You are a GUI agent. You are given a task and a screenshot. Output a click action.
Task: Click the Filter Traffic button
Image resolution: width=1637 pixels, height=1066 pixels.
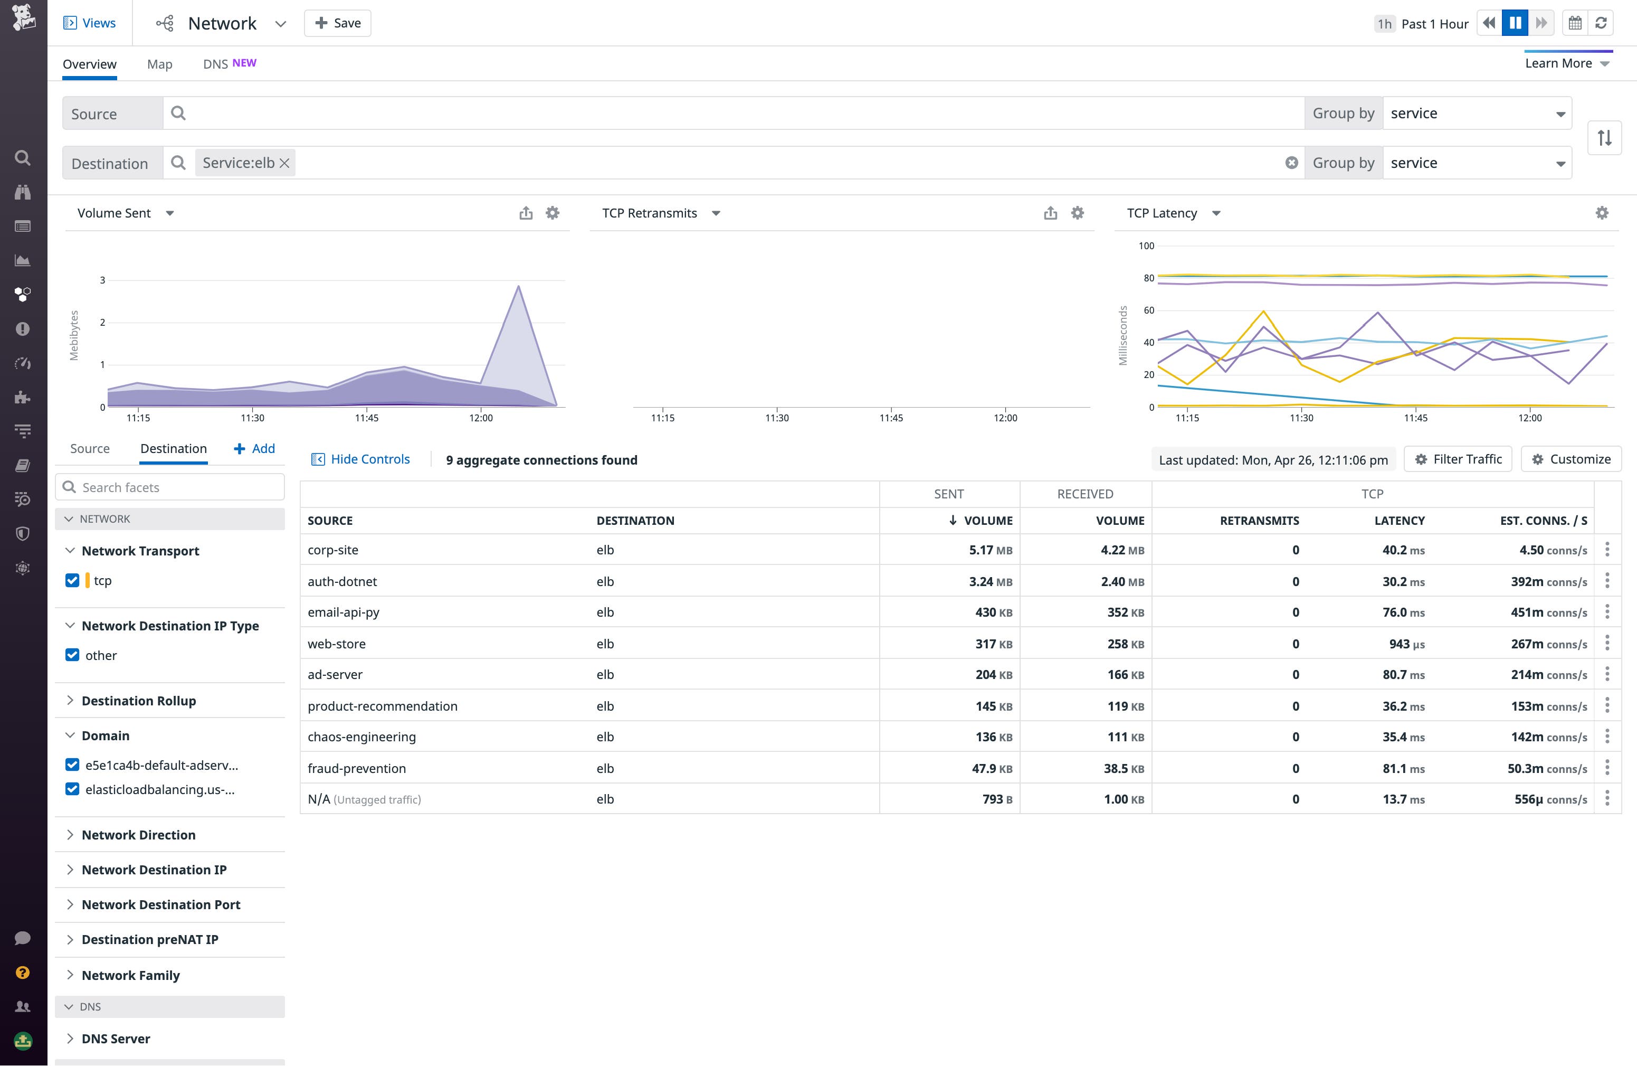1458,459
